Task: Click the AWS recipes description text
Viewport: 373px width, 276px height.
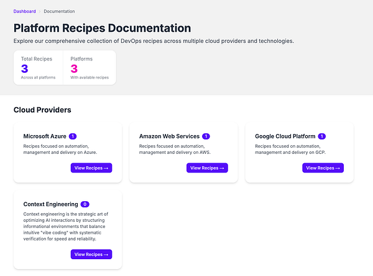Action: [175, 149]
